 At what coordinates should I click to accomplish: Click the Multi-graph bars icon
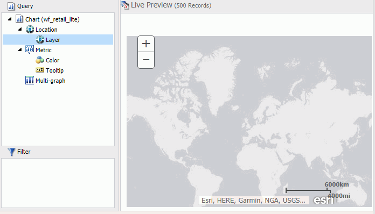(x=30, y=81)
